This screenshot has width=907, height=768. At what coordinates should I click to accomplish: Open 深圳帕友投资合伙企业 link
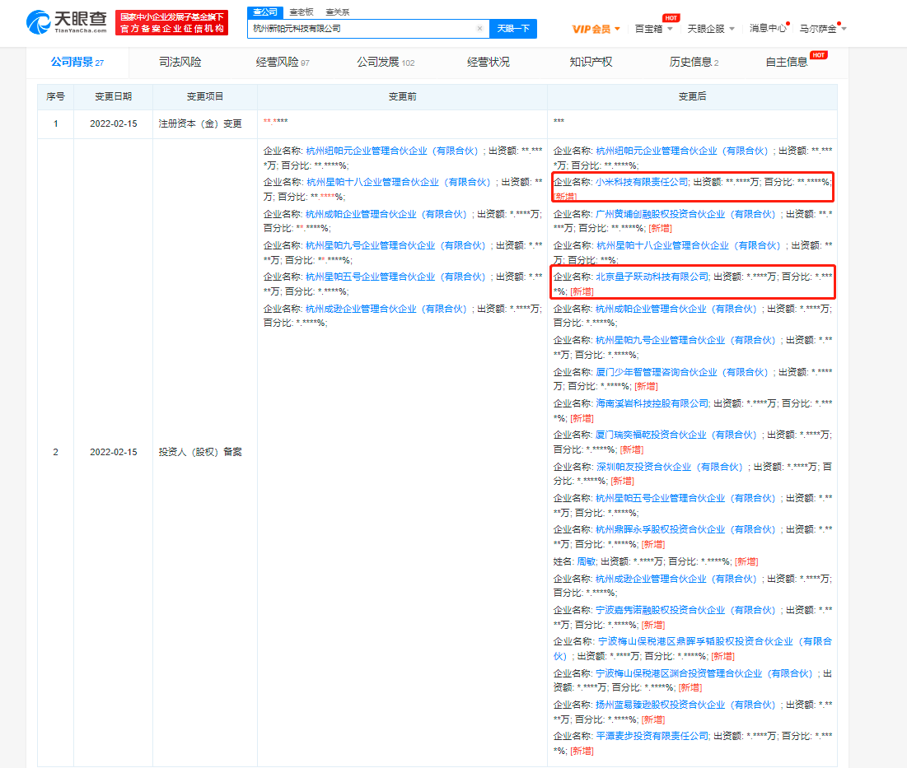[669, 467]
